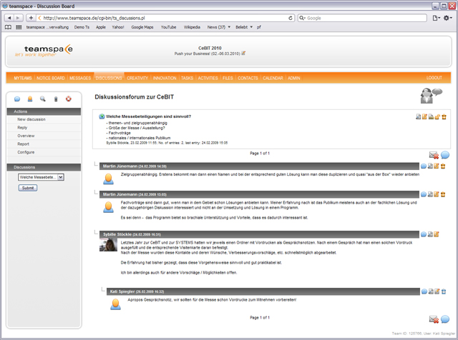Click the orange user icon in sidebar toolbar
This screenshot has height=340, width=458.
[x=29, y=99]
